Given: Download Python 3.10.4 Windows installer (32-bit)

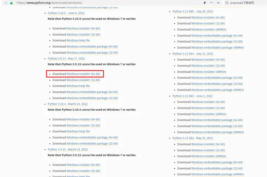Looking at the screenshot, I should [x=83, y=126].
